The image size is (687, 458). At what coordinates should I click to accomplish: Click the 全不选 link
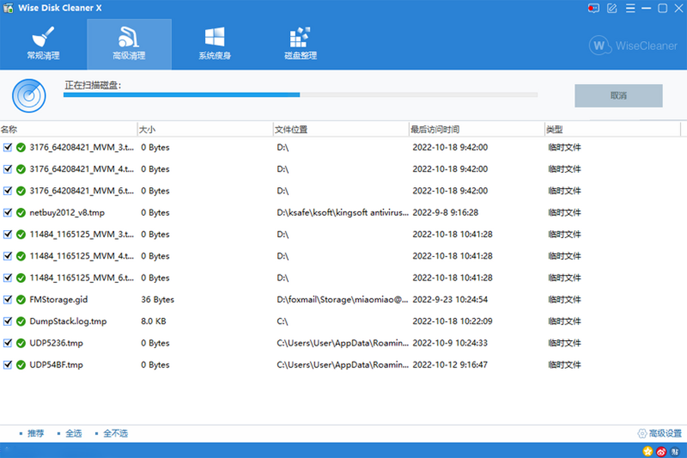(115, 433)
